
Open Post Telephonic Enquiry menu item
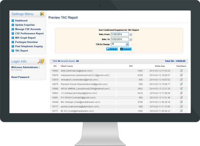(29, 46)
